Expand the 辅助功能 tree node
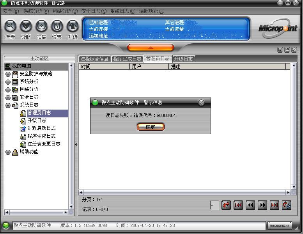The height and width of the screenshot is (234, 303). (8, 152)
